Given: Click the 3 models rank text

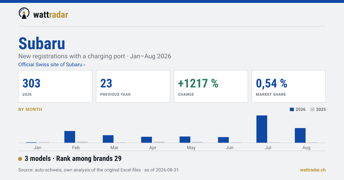Looking at the screenshot, I should pyautogui.click(x=73, y=159).
